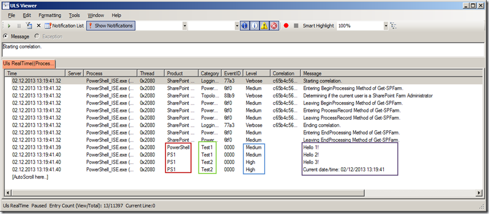Click the horizontal scrollbar right arrow
Image resolution: width=489 pixels, height=214 pixels.
pos(479,193)
